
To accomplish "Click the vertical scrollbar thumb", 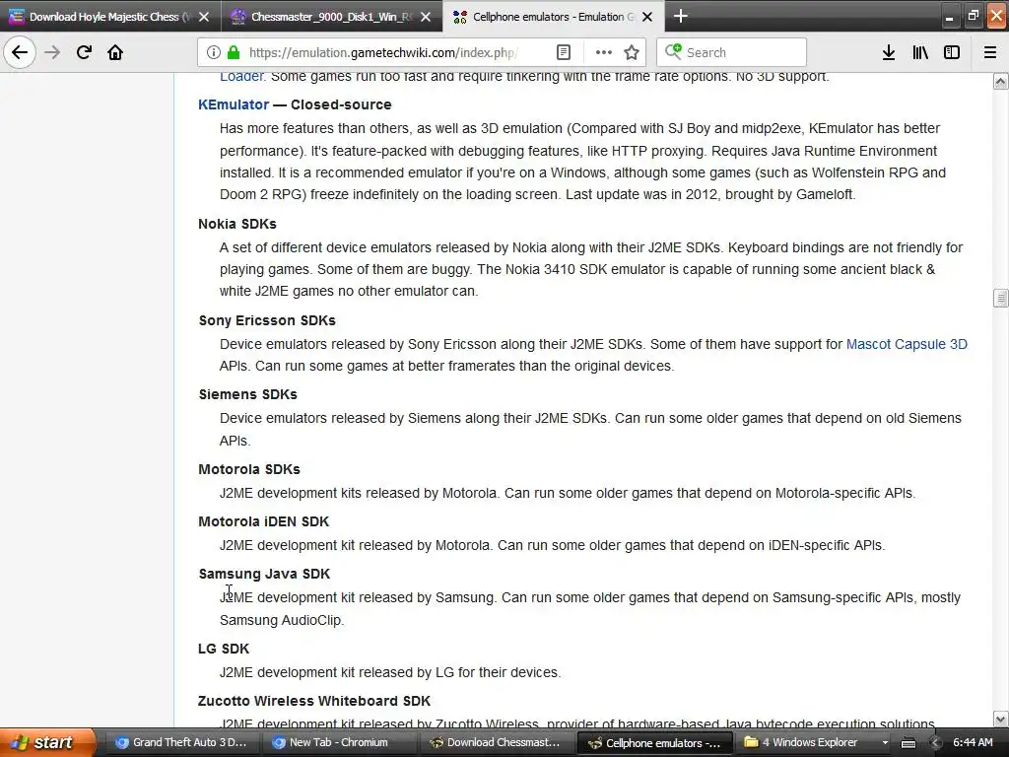I will pos(1000,298).
